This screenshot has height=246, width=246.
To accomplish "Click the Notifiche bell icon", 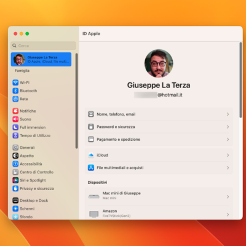I will pos(15,111).
